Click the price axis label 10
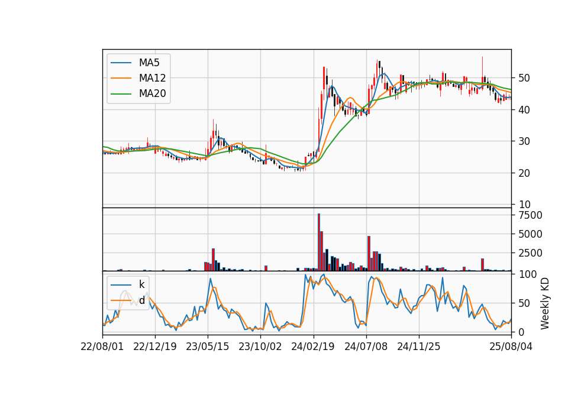This screenshot has height=408, width=568. click(524, 205)
